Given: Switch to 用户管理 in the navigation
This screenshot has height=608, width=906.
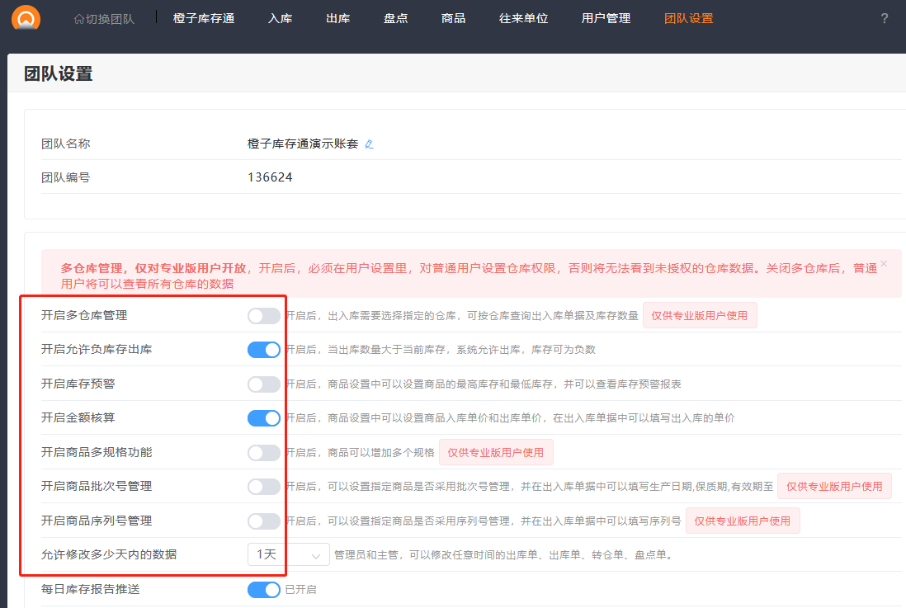Looking at the screenshot, I should point(606,18).
